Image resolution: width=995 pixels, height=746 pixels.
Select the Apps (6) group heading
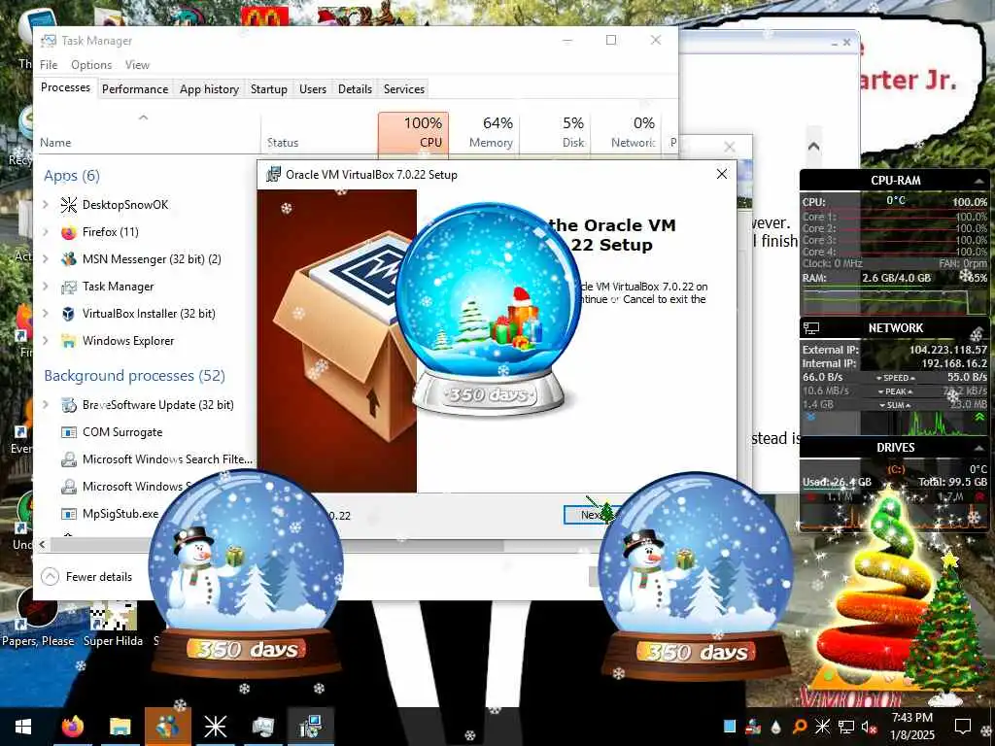click(x=72, y=176)
